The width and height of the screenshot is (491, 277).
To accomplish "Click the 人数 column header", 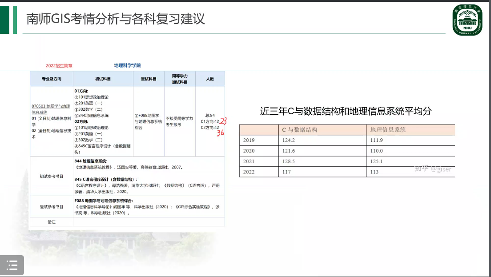I will click(x=210, y=79).
